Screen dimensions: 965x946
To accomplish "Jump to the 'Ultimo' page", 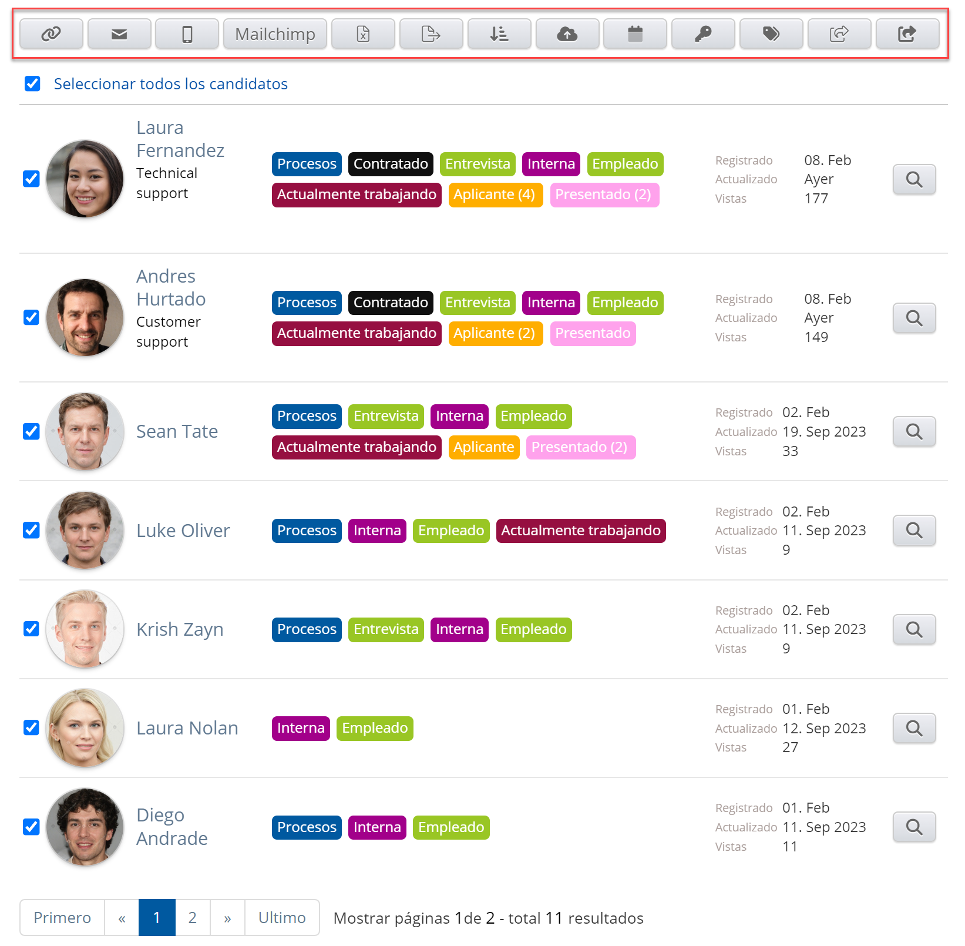I will 282,918.
